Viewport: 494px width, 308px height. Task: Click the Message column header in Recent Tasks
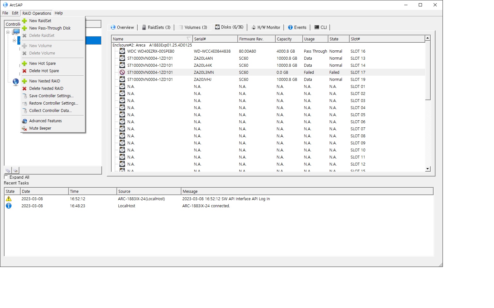pyautogui.click(x=307, y=191)
